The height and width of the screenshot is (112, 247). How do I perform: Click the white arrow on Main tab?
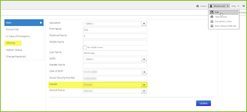pos(41,23)
